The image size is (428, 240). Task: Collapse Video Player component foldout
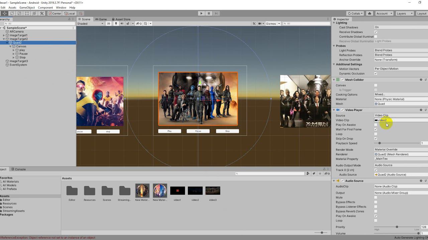[334, 110]
